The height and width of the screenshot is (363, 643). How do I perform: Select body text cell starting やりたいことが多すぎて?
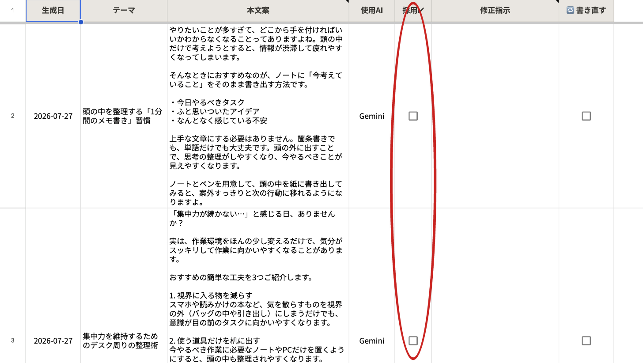(258, 116)
